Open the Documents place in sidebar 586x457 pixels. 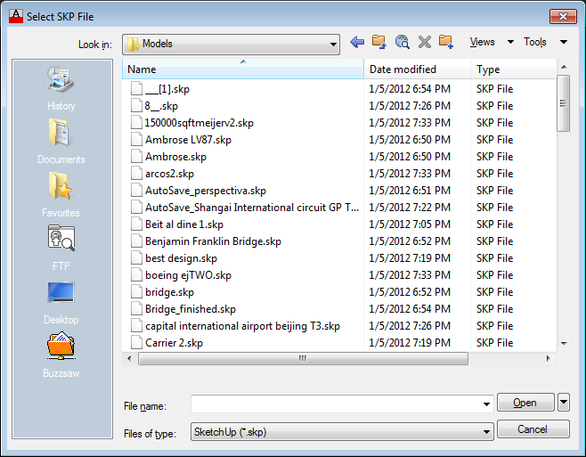click(x=61, y=142)
